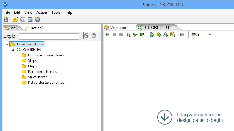Open the View menu
The width and height of the screenshot is (234, 131).
28,12
